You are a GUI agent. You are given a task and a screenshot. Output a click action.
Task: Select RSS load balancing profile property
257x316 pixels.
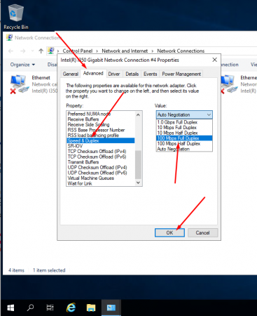pyautogui.click(x=101, y=136)
